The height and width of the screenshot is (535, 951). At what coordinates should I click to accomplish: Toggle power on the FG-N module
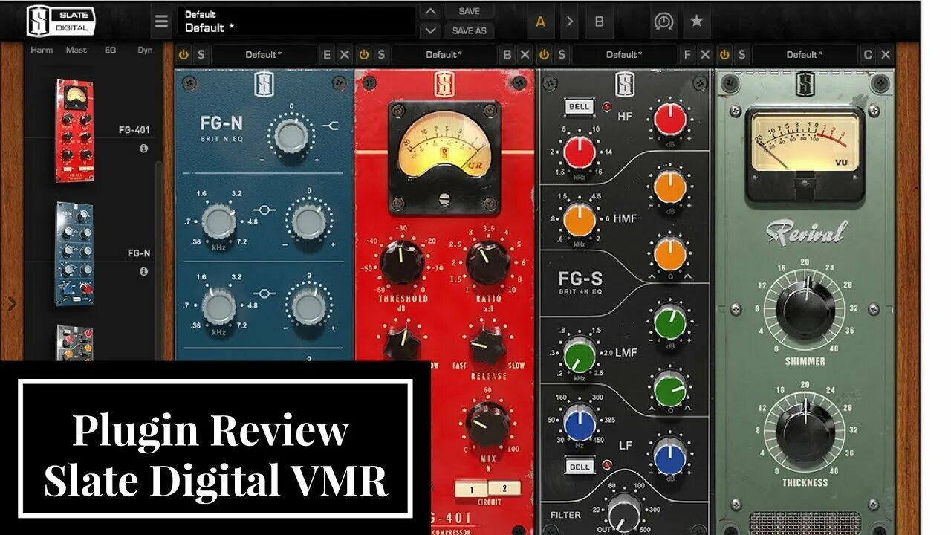[x=184, y=54]
